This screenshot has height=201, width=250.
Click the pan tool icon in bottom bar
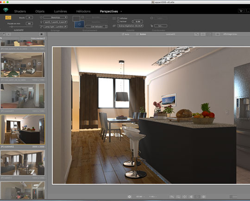coord(184,197)
